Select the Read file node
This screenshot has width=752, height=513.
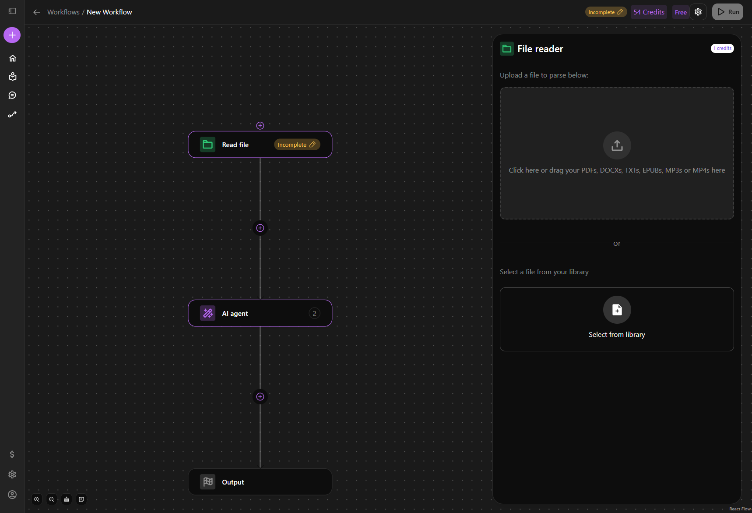click(x=236, y=145)
